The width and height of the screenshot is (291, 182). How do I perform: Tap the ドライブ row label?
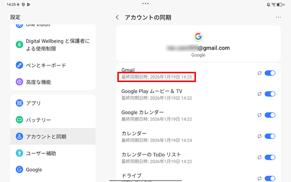[131, 176]
